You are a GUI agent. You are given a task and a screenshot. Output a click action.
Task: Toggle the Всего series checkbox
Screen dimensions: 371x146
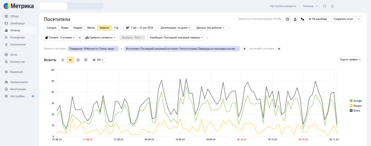click(x=351, y=111)
